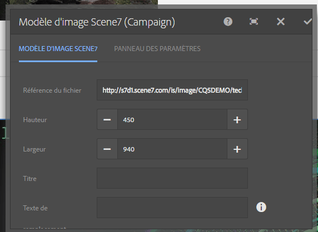Click the info icon beside Texte de field

tap(261, 207)
